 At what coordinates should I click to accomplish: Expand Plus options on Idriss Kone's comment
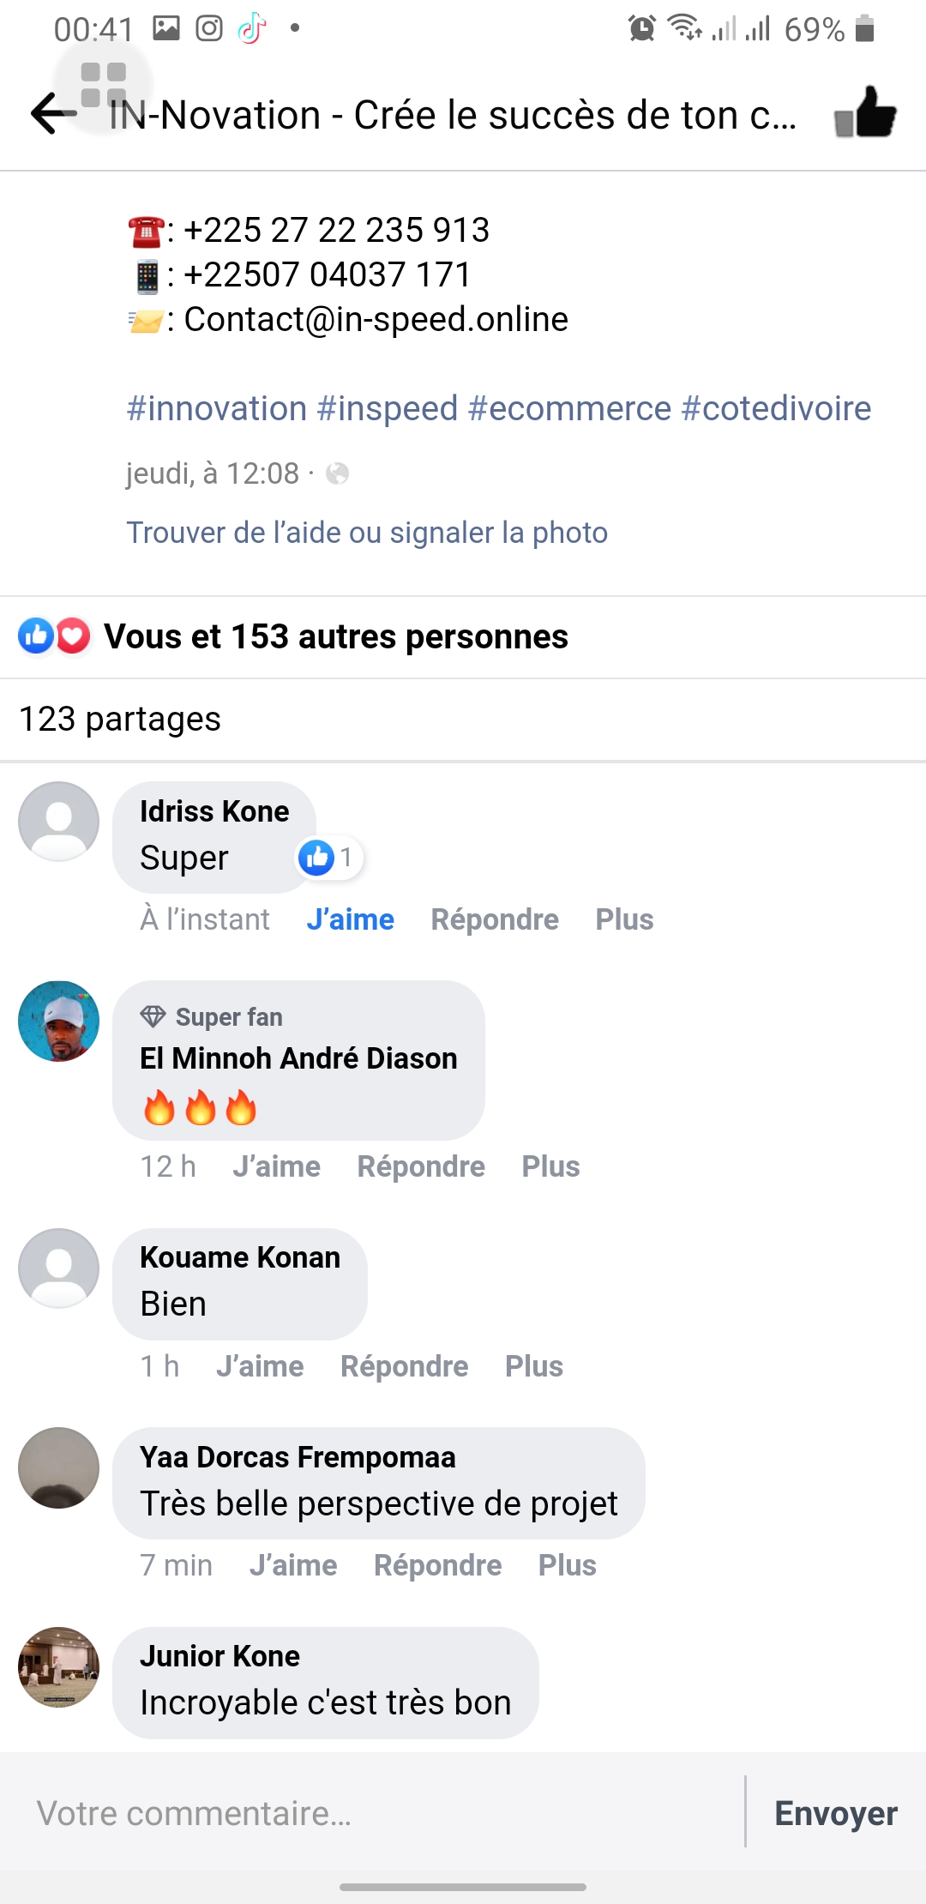624,919
